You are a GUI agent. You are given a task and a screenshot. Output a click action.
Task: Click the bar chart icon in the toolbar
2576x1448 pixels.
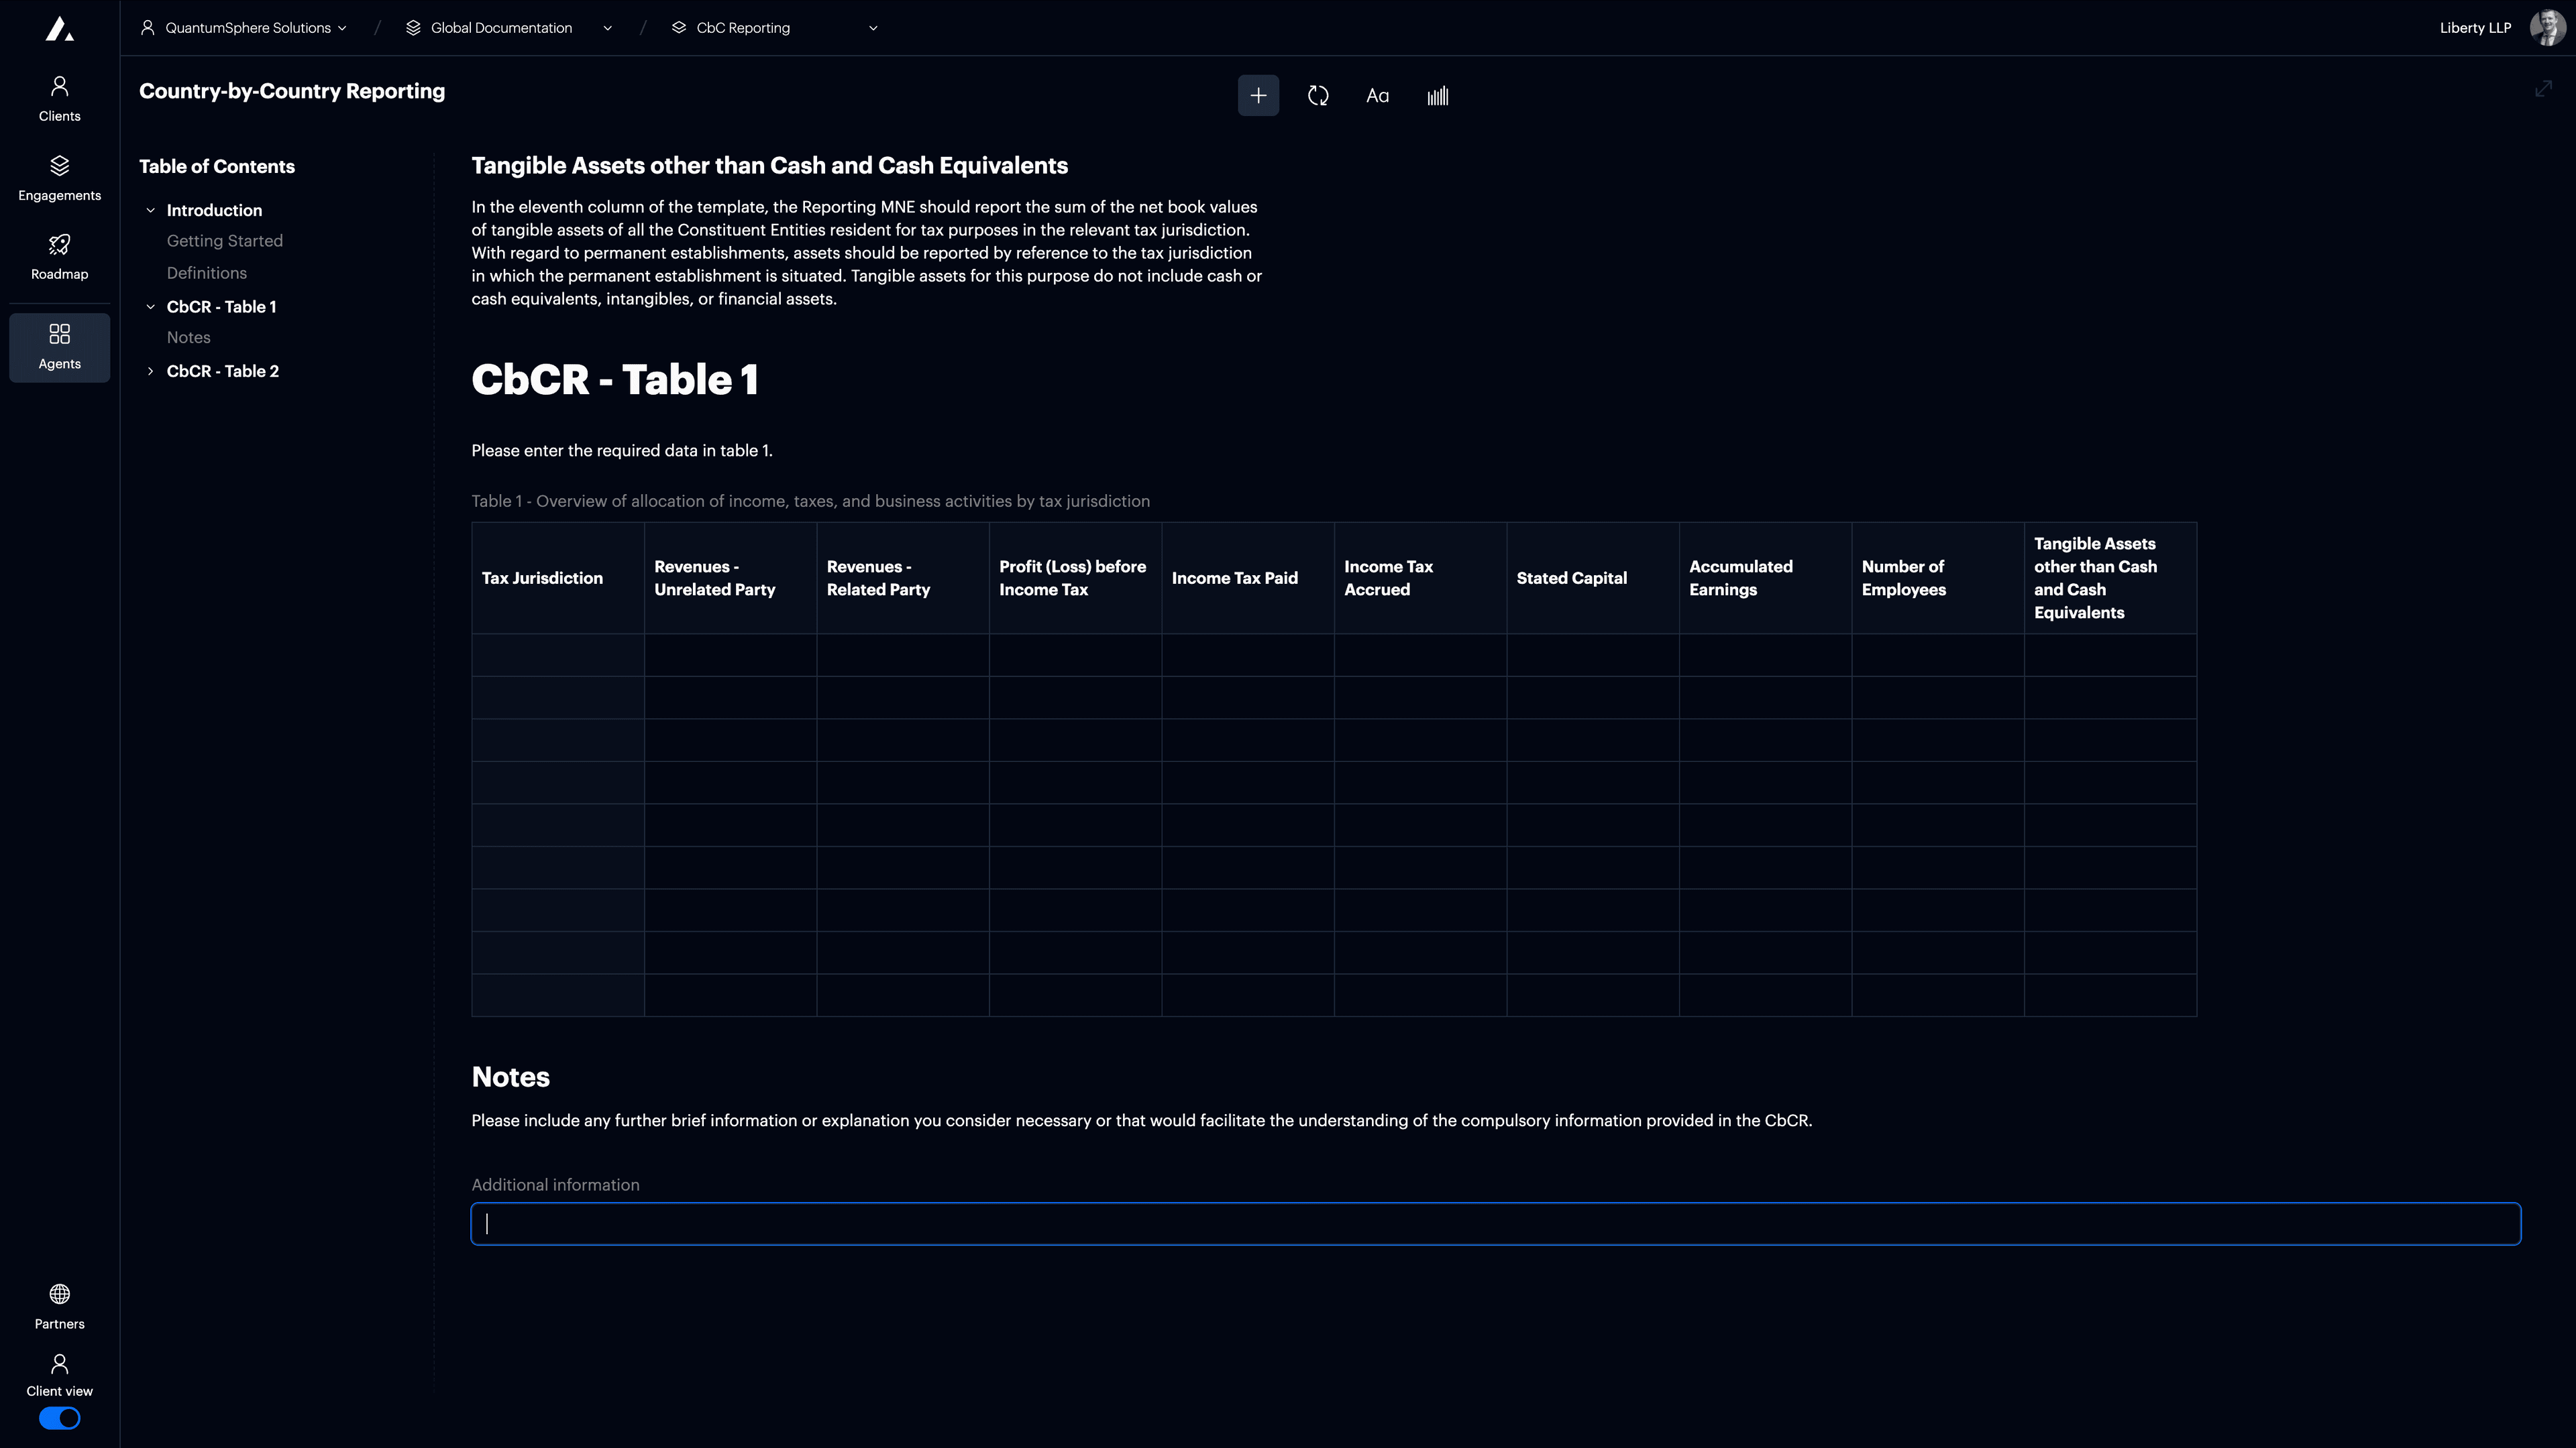tap(1438, 95)
